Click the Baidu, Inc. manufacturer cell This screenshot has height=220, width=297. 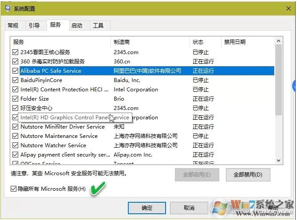pyautogui.click(x=127, y=80)
